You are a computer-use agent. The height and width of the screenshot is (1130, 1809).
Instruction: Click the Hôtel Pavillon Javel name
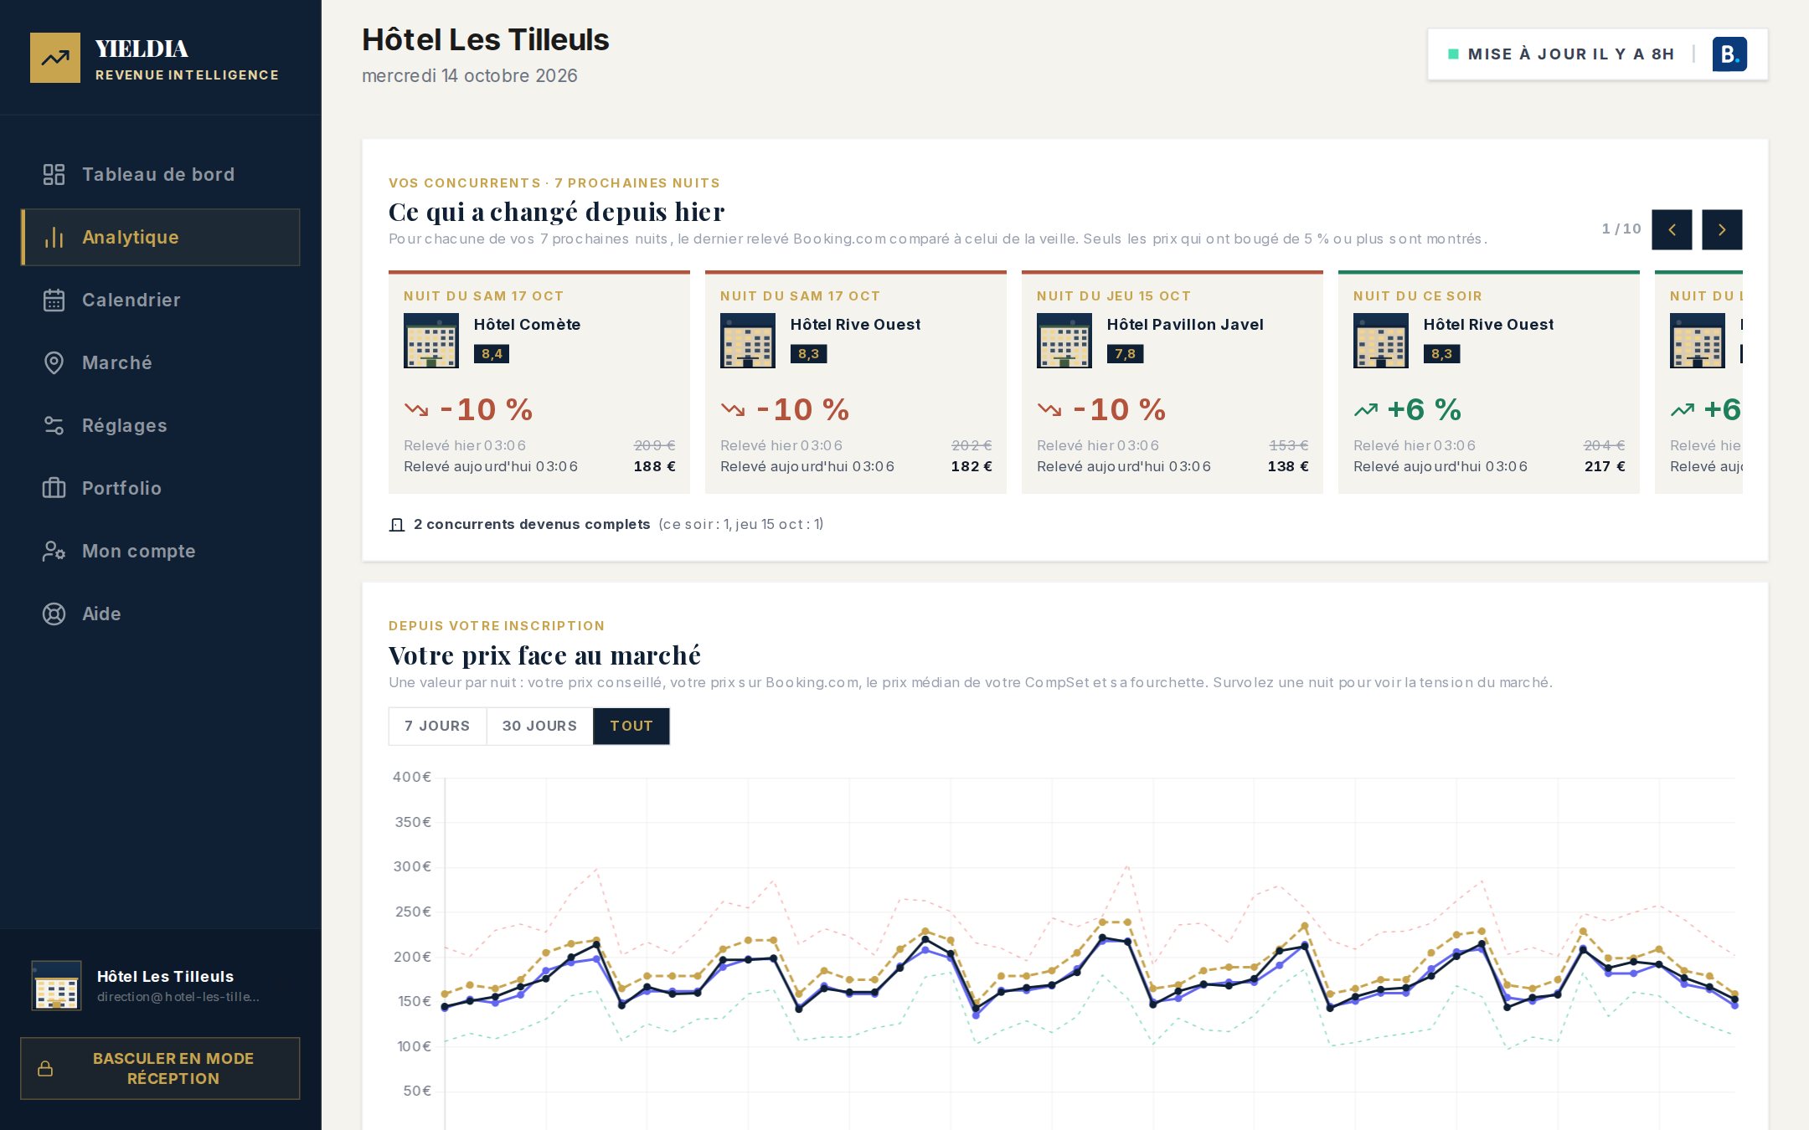pos(1185,324)
